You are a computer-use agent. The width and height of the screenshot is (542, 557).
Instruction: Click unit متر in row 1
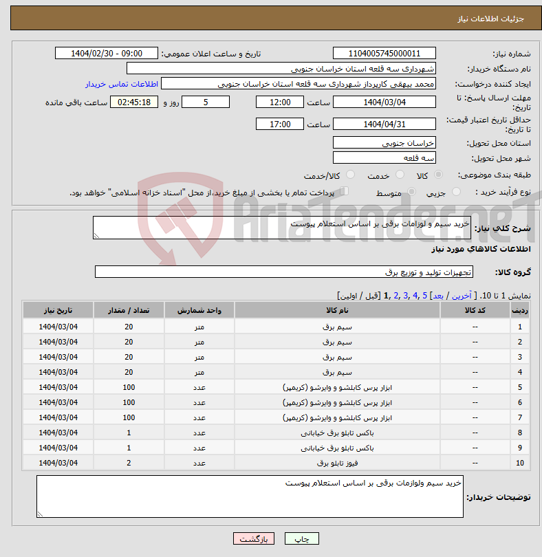[x=199, y=327]
